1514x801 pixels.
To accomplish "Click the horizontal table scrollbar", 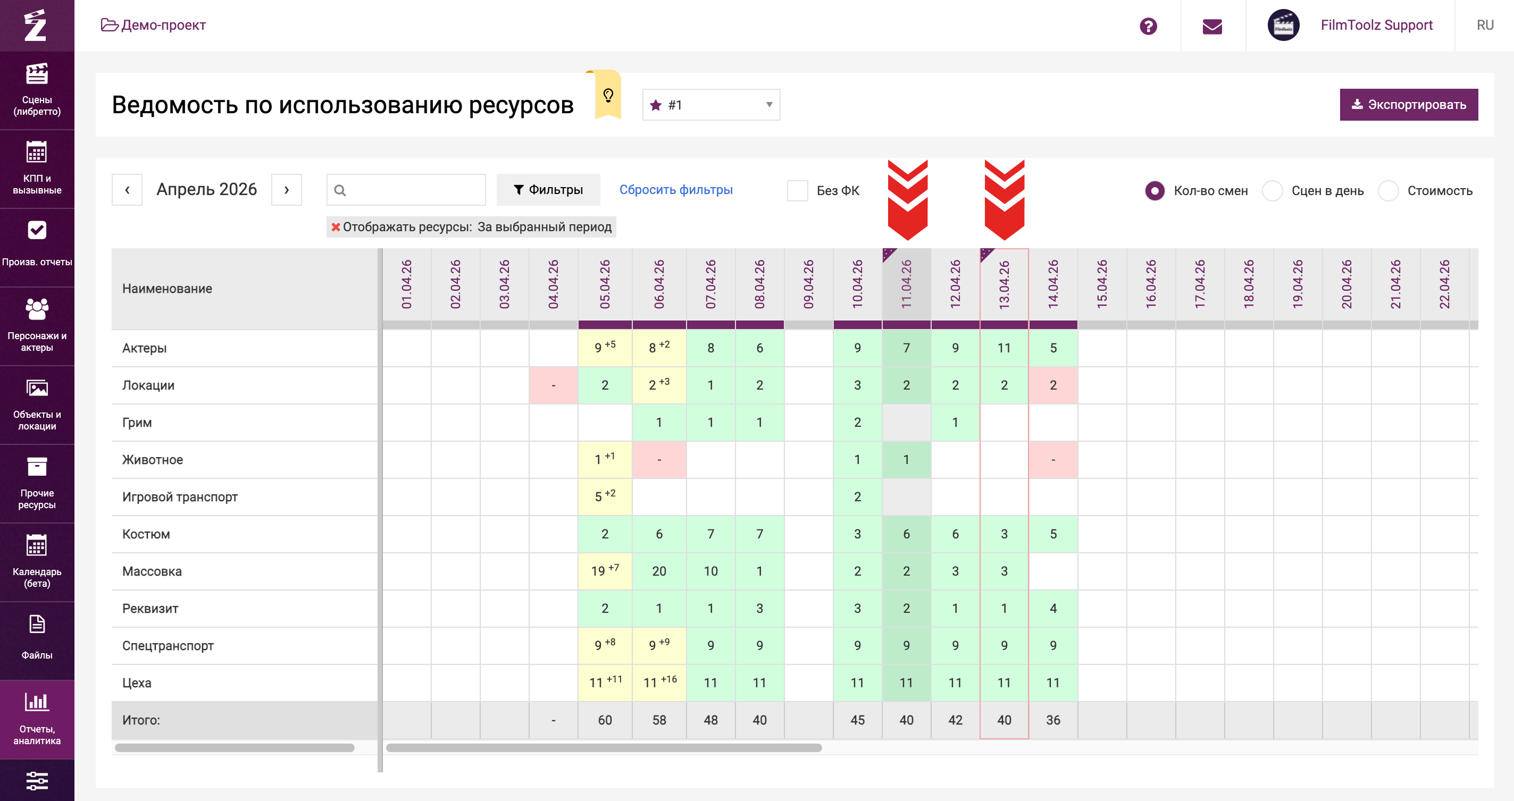I will 604,747.
